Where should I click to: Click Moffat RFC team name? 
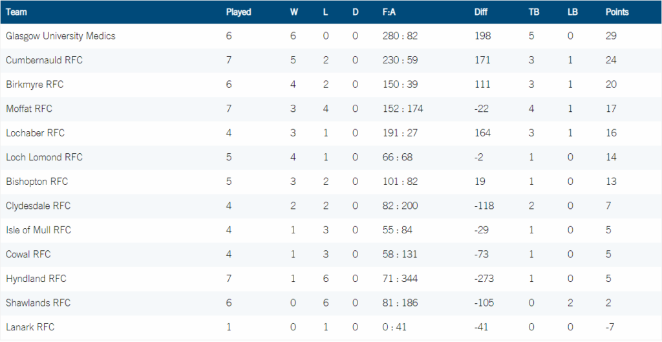(29, 109)
